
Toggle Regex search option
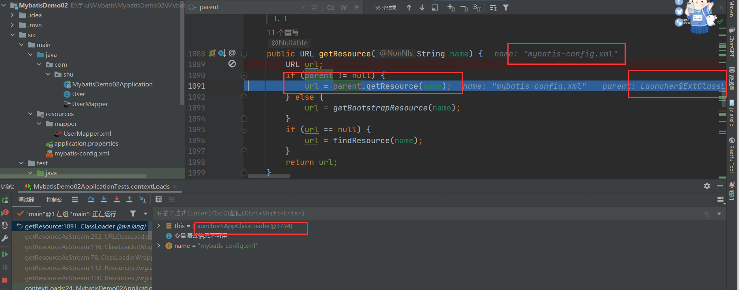coord(356,7)
